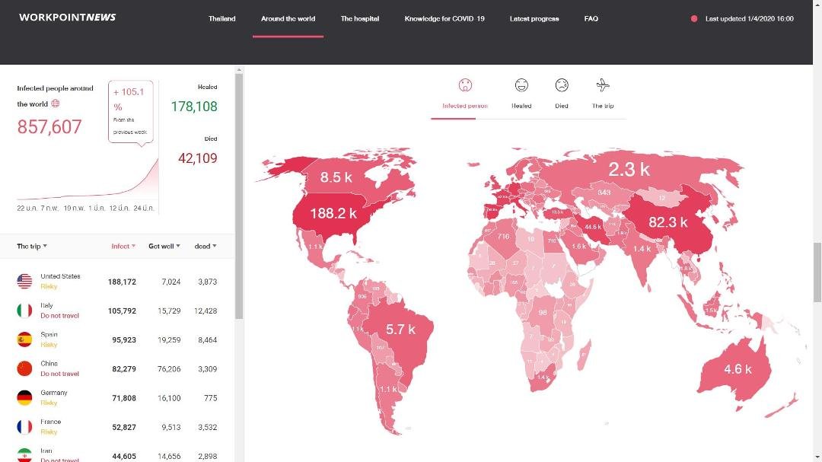Viewport: 822px width, 462px height.
Task: Click the China flag icon
Action: 24,368
